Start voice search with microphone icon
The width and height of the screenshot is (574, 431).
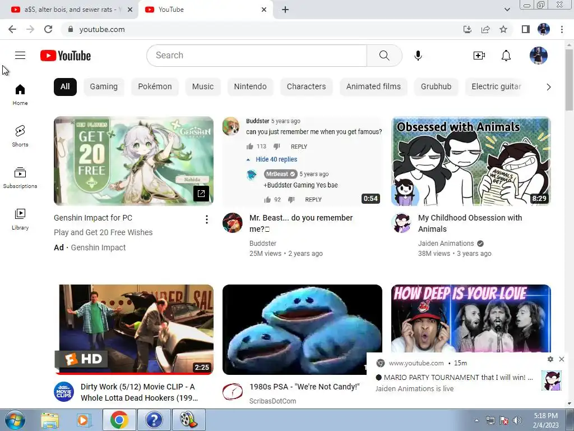point(418,56)
